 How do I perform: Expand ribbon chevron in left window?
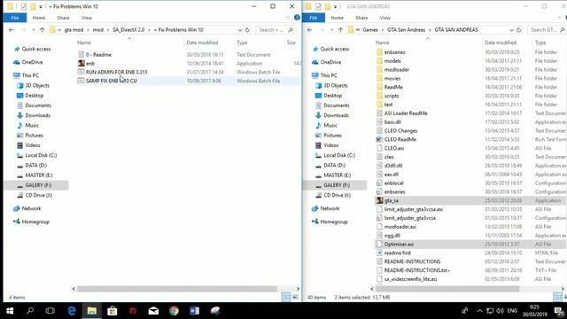[x=288, y=18]
